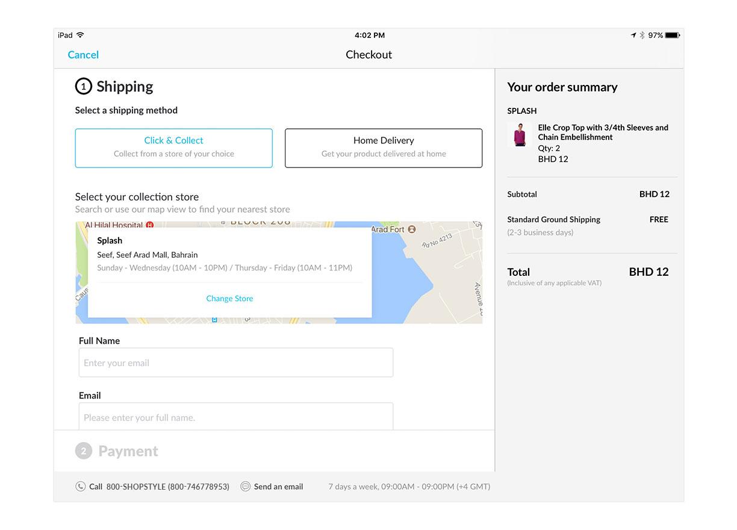Click the Send an email chat icon
The width and height of the screenshot is (737, 530).
coord(245,487)
